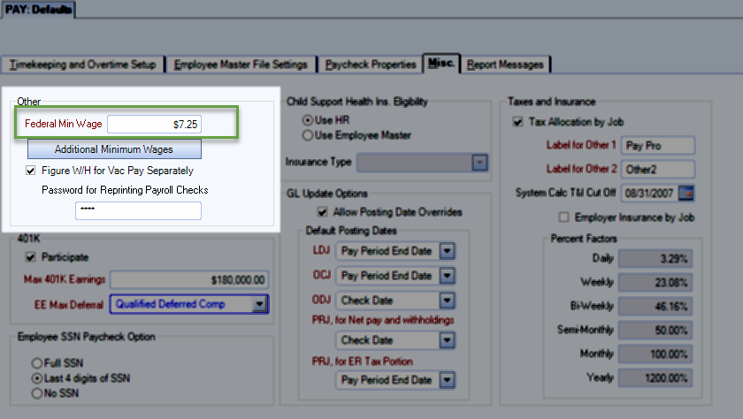Open calendar icon for System Calc T&M Cut Off
Viewport: 743px width, 419px height.
tap(687, 193)
